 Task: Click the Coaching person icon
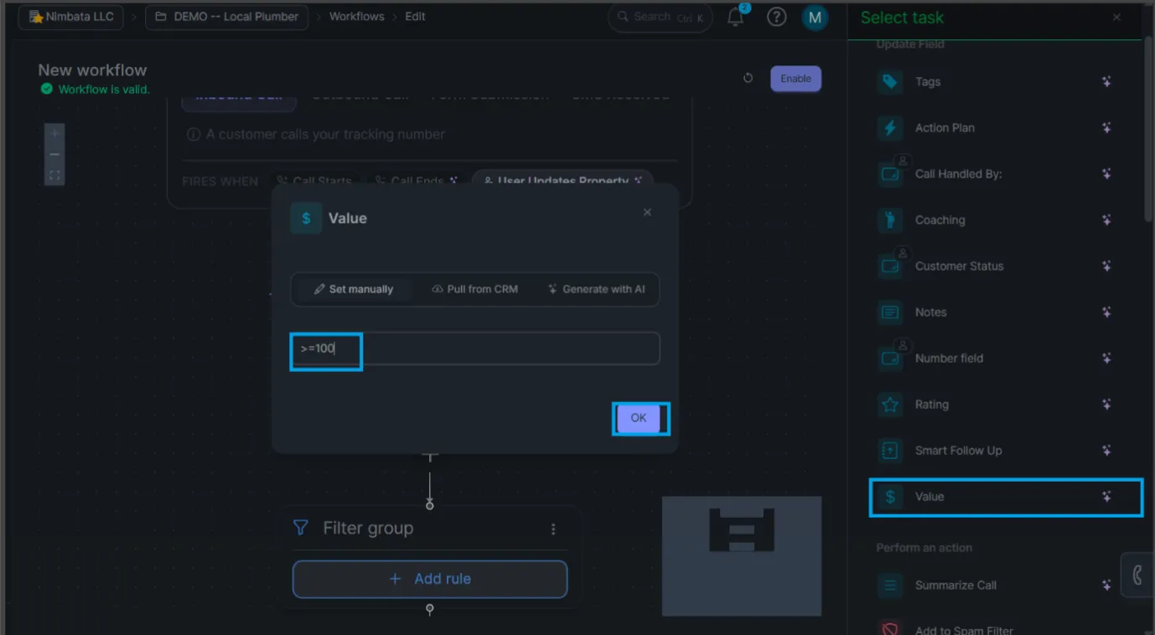click(890, 219)
